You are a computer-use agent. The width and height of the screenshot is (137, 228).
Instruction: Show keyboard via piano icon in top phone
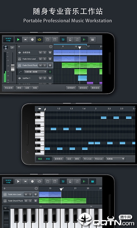pos(92,40)
